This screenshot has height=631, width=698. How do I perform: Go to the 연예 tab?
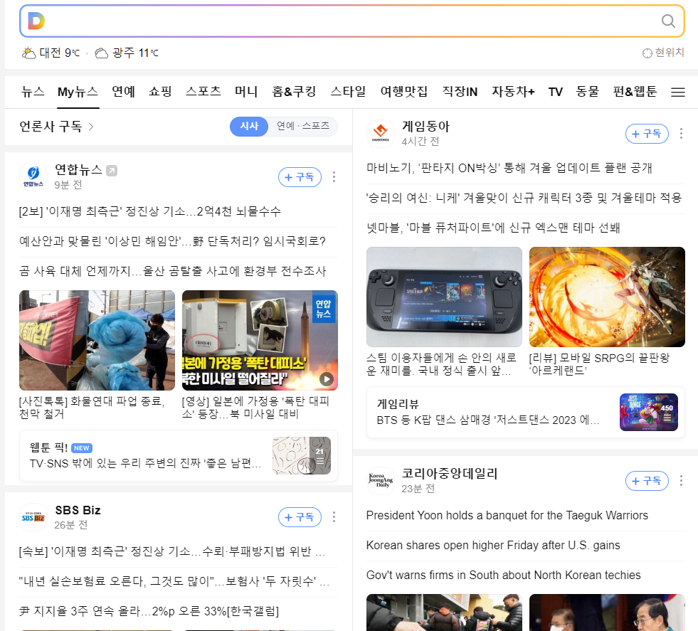[x=123, y=92]
